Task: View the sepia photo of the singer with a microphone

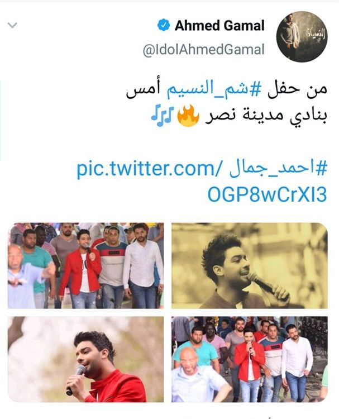Action: [250, 265]
